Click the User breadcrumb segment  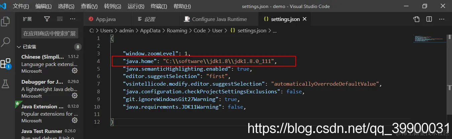pyautogui.click(x=217, y=30)
